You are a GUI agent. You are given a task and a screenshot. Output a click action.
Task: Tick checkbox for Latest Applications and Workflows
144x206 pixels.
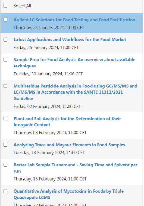coord(5,40)
